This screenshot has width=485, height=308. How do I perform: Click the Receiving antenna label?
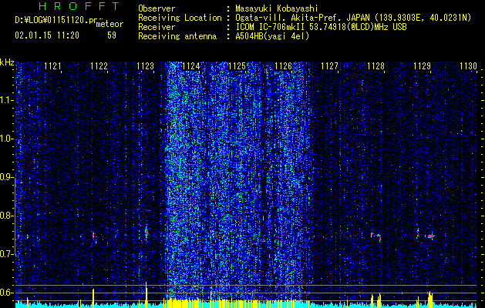pos(177,36)
